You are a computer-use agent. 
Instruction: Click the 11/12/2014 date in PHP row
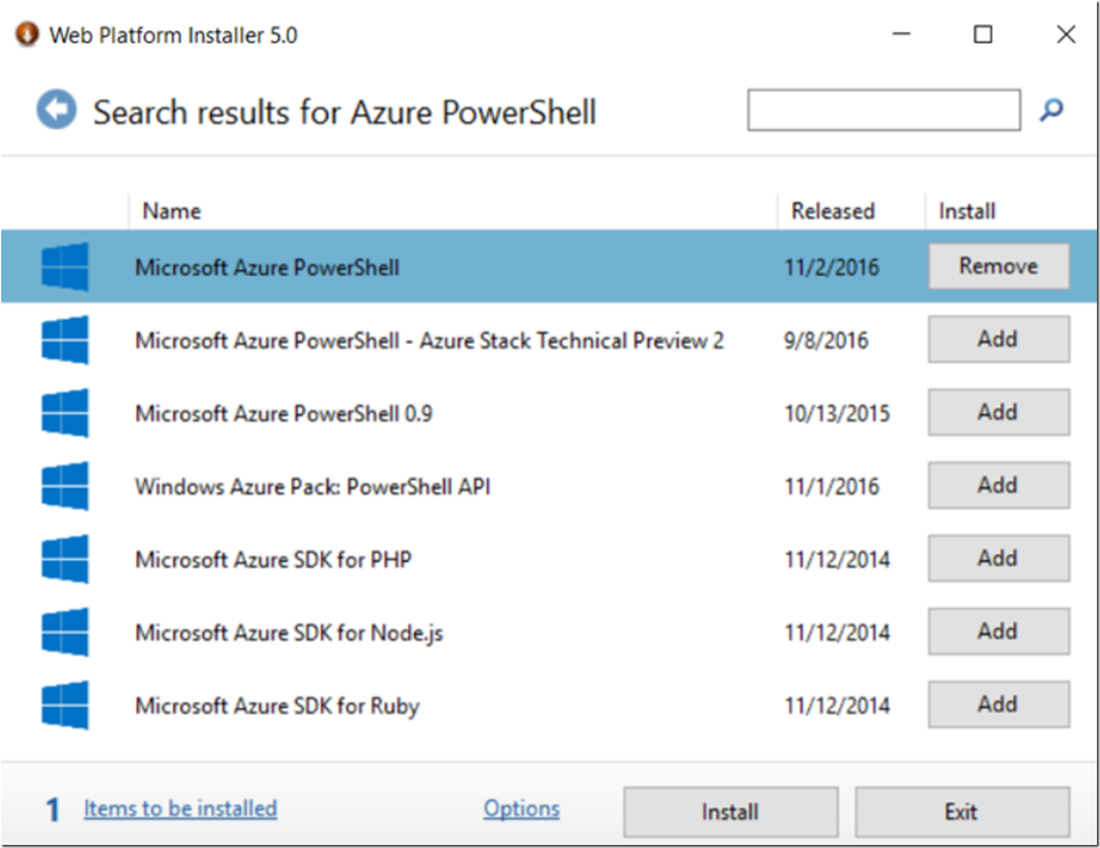pyautogui.click(x=837, y=560)
